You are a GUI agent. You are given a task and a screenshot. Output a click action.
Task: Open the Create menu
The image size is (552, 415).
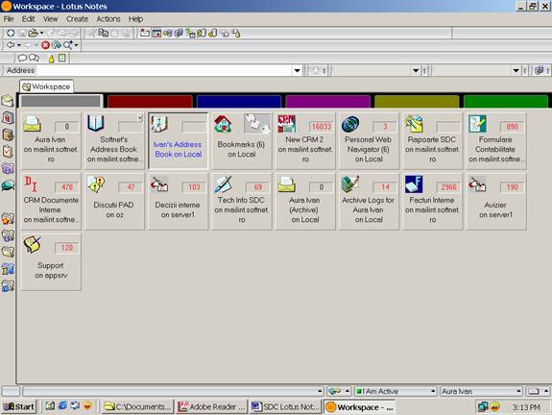point(77,19)
